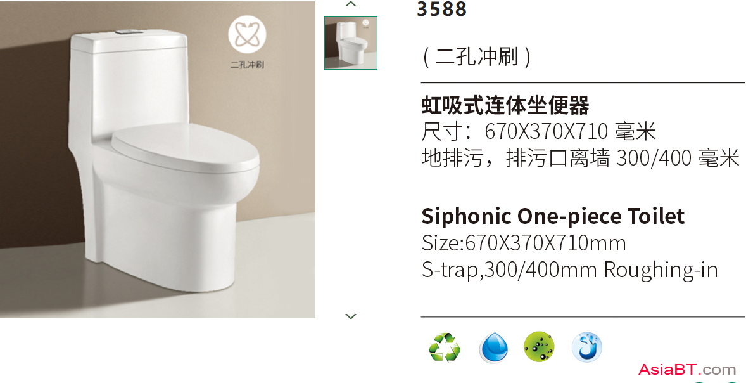Click the circular two-hole flush icon on photo
Viewport: 746px width, 383px height.
coord(247,35)
